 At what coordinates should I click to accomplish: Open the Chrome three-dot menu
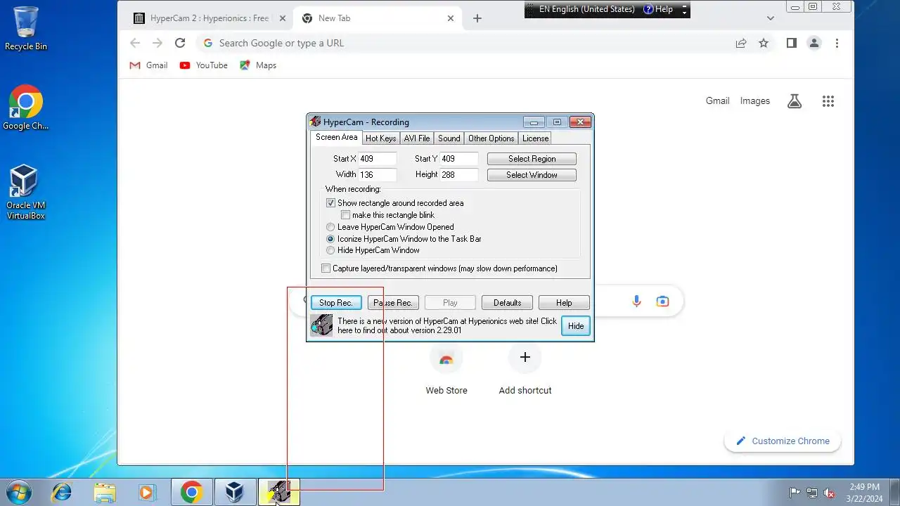point(837,43)
